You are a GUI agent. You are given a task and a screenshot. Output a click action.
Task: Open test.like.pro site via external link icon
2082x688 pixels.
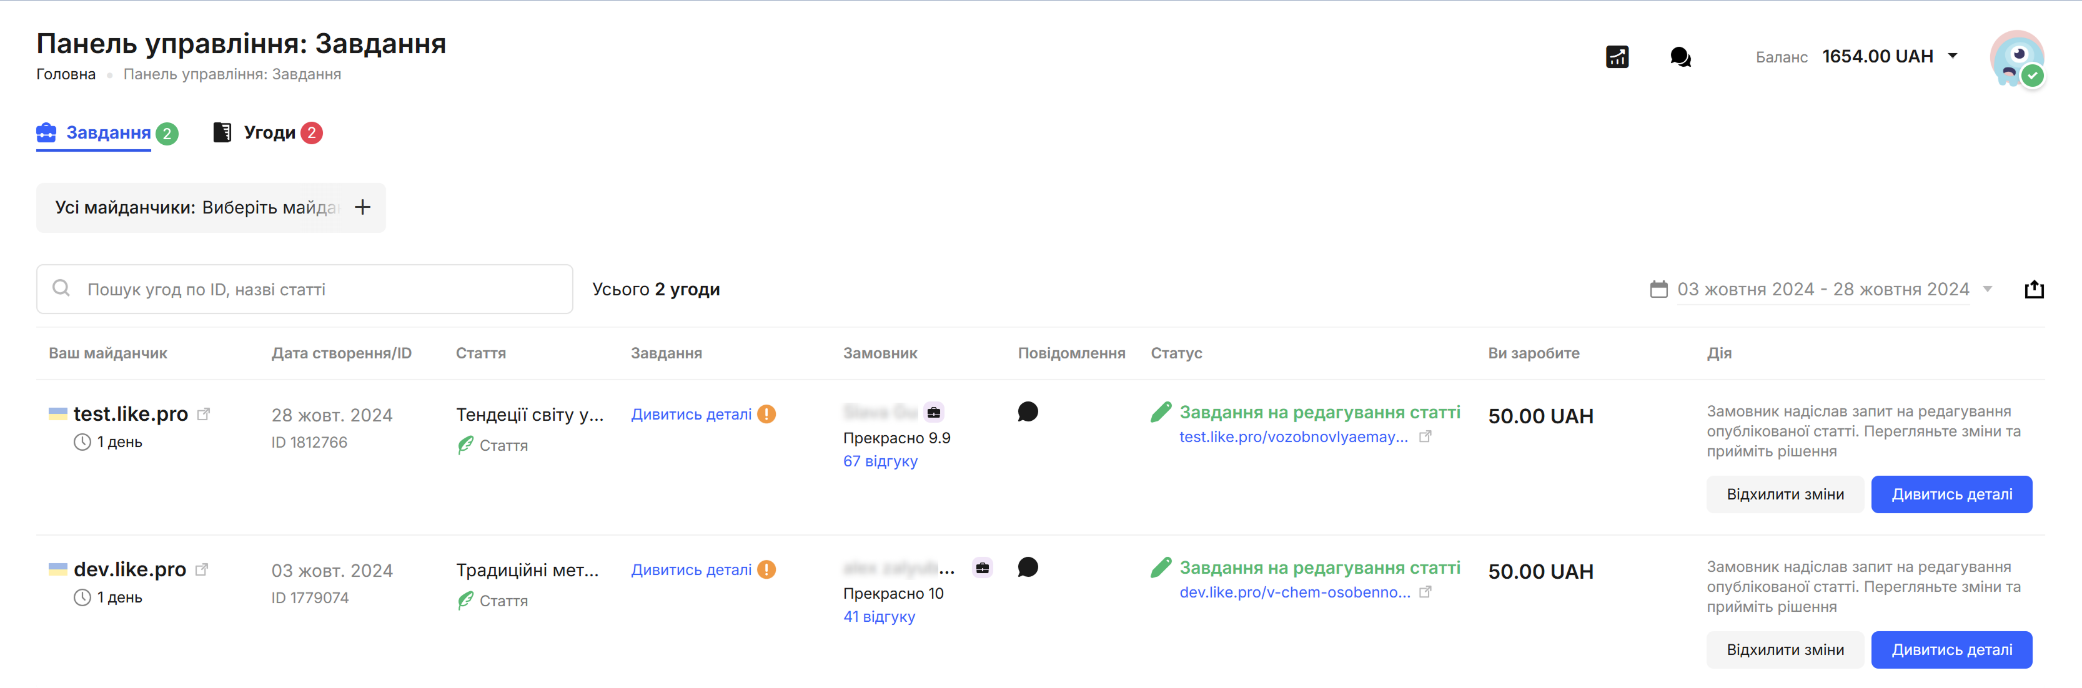pos(204,413)
